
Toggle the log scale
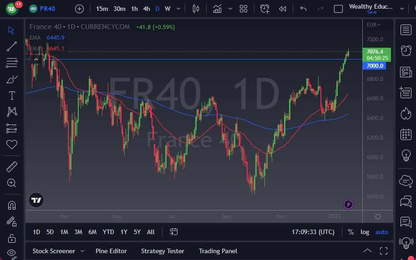pos(365,232)
